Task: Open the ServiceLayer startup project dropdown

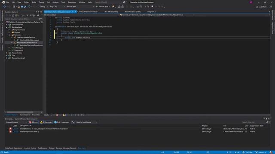Action: click(80, 7)
